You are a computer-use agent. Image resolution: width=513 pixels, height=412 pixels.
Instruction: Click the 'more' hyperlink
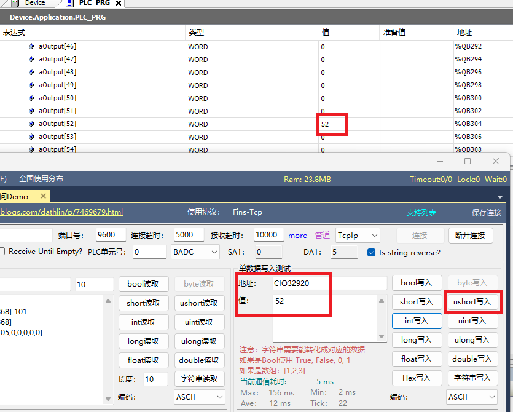297,236
